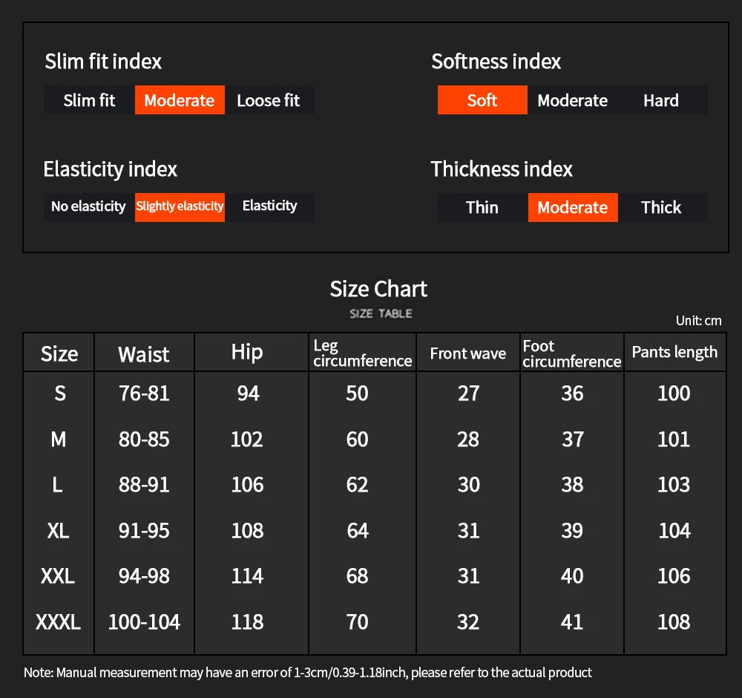Viewport: 742px width, 698px height.
Task: Choose Moderate under Slim fit index
Action: coord(180,100)
